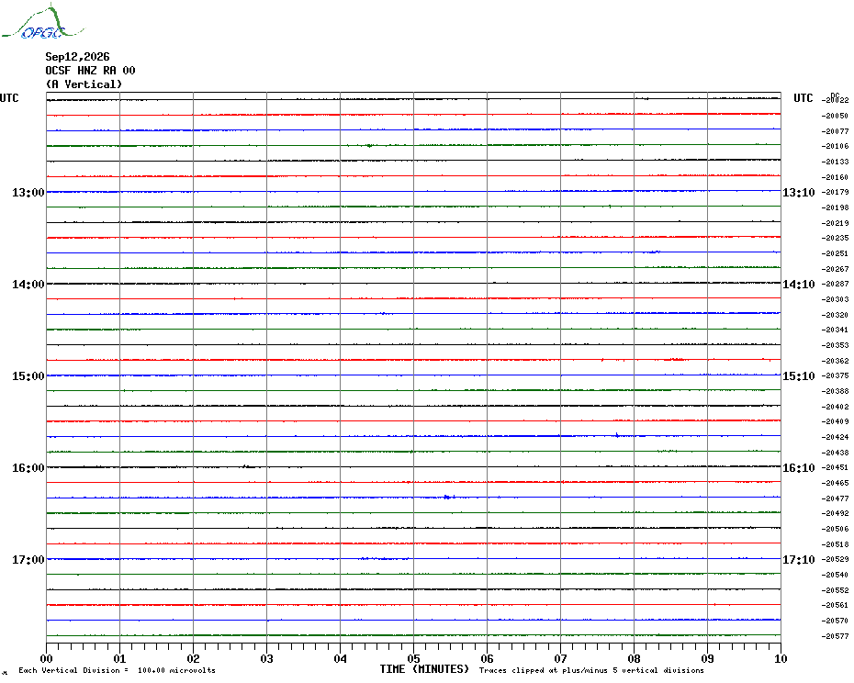
Task: Click the 'Each Vertical Division' scale note
Action: (118, 670)
